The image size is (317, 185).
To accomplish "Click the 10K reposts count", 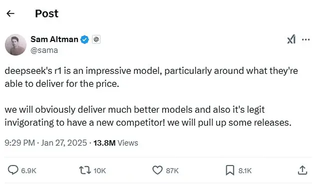I will pos(99,171).
